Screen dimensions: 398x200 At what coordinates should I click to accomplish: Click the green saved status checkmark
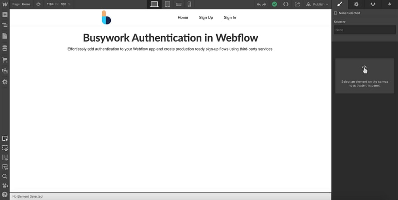(x=275, y=5)
